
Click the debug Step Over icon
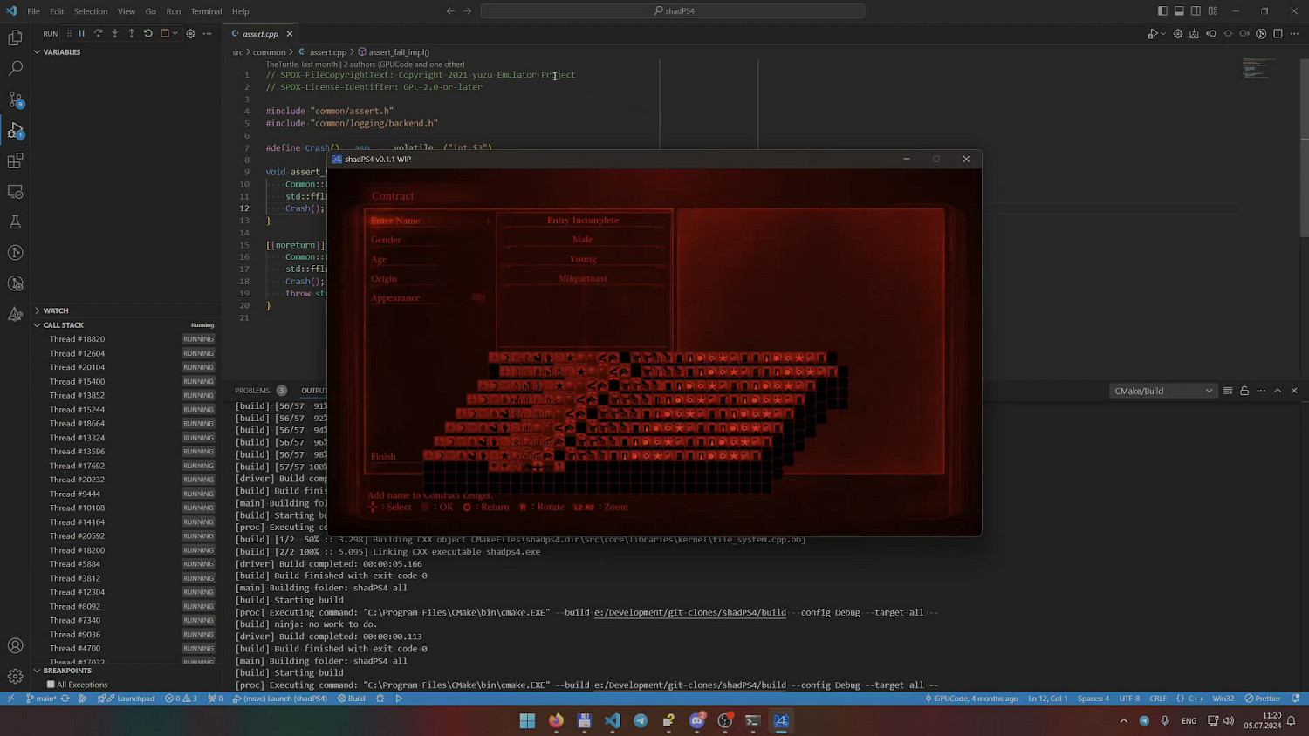99,34
